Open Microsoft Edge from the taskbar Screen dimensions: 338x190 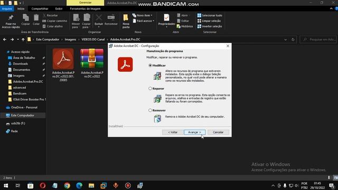(x=79, y=185)
